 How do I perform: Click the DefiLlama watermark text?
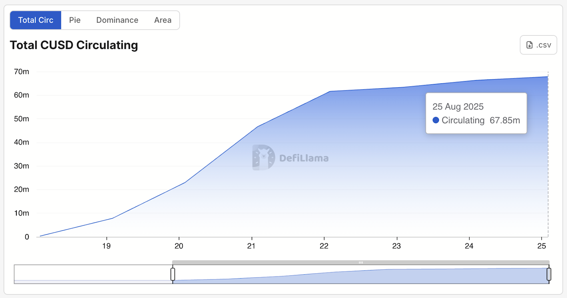click(x=304, y=158)
